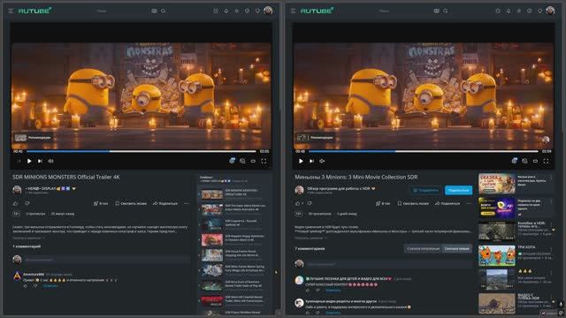This screenshot has width=566, height=318.
Task: Open heart icon beside avatar in Mini-Movie Collection window
Action: pos(539,11)
